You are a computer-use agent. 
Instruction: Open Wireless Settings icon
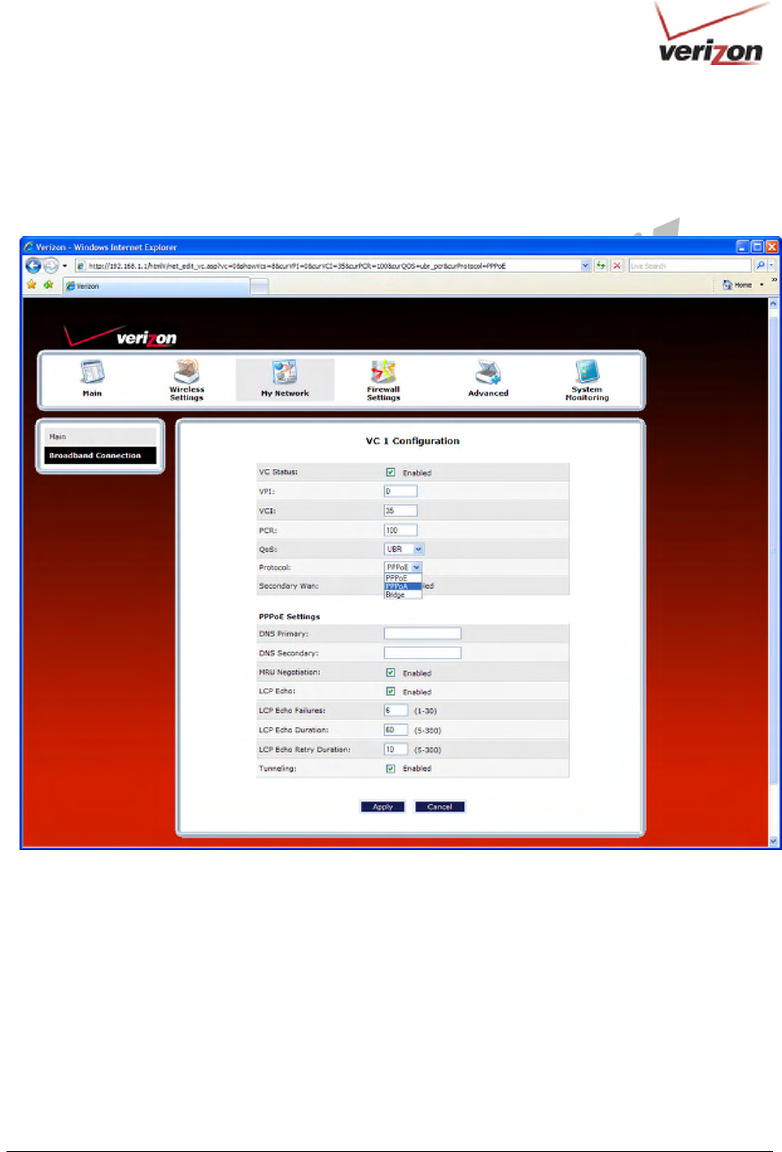click(186, 373)
